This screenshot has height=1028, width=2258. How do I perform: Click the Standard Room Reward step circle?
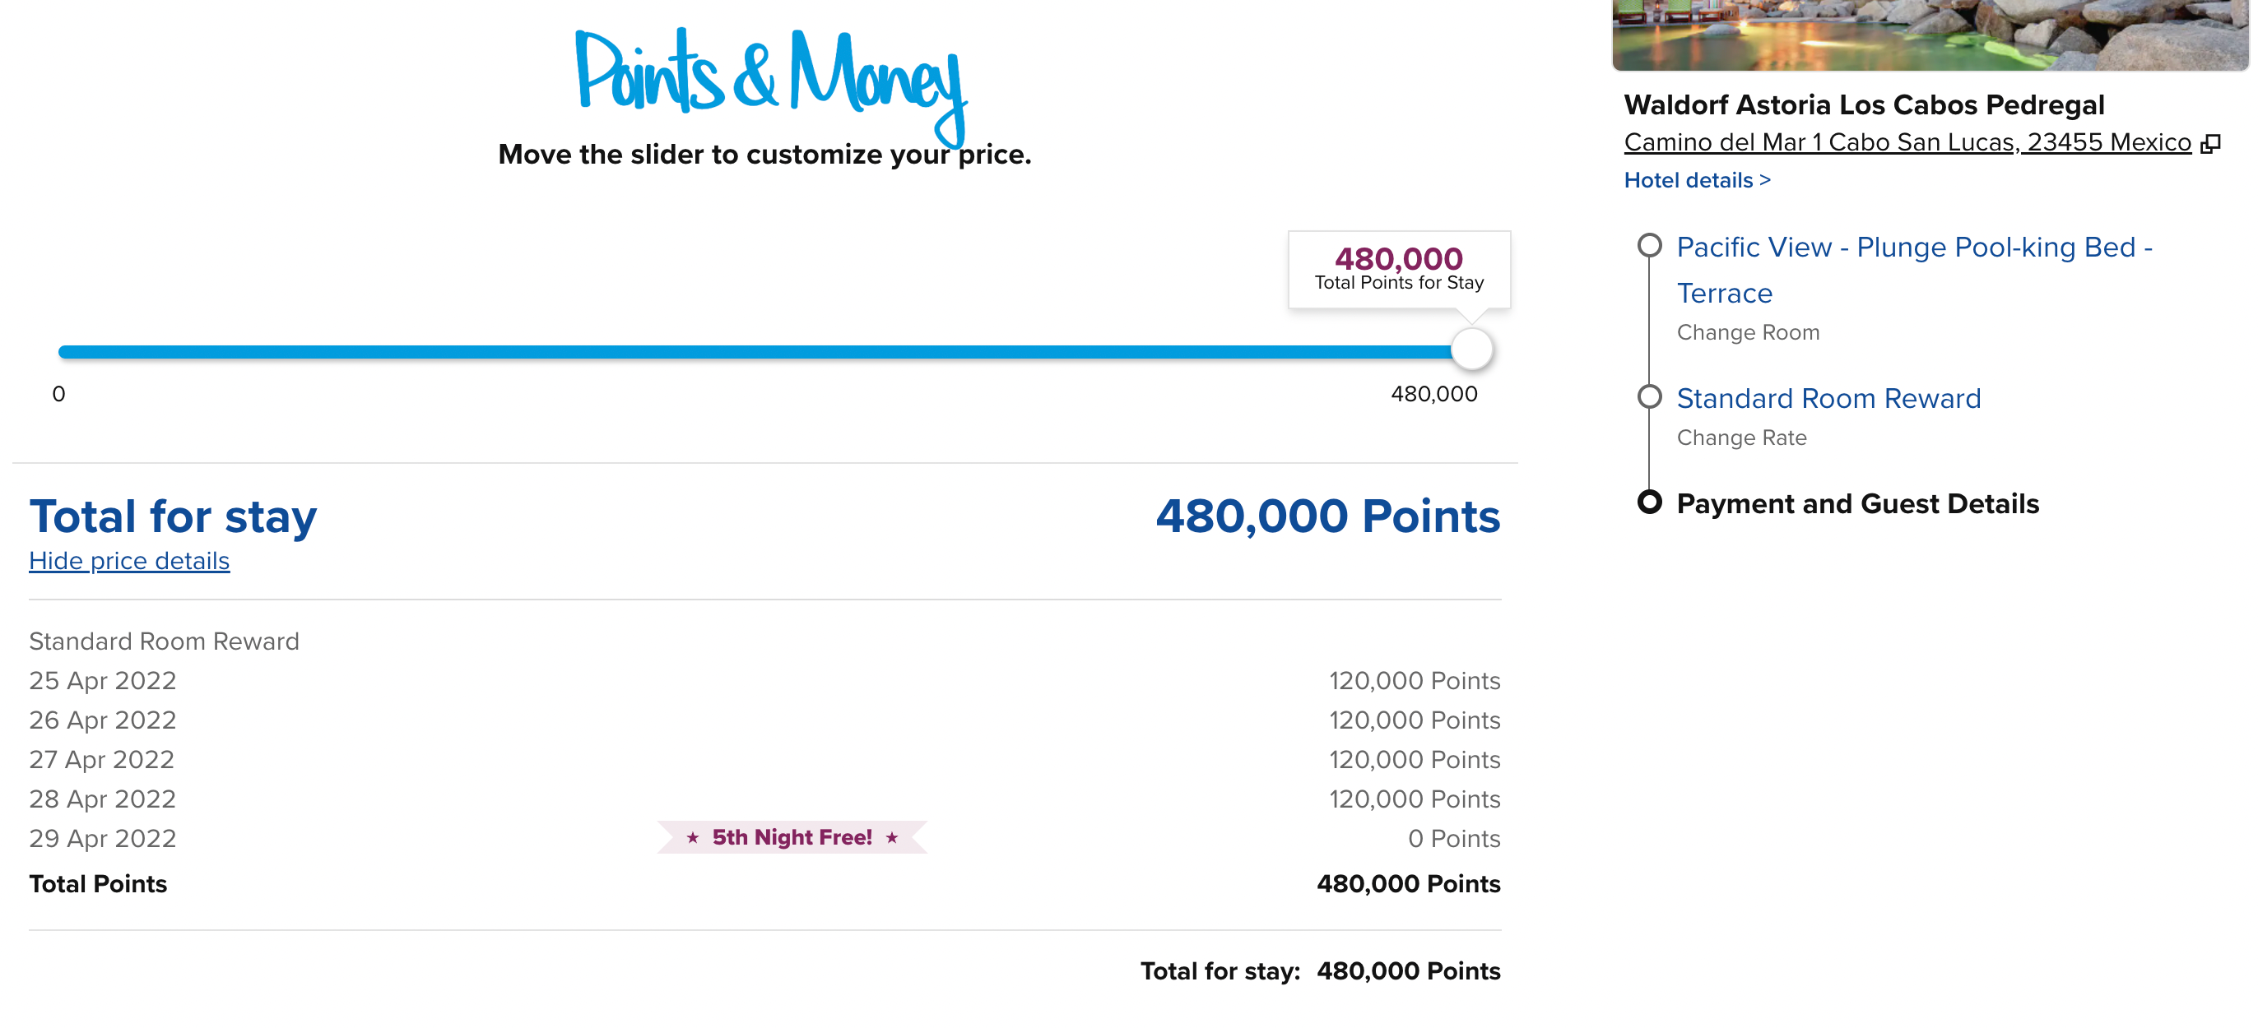pos(1650,397)
